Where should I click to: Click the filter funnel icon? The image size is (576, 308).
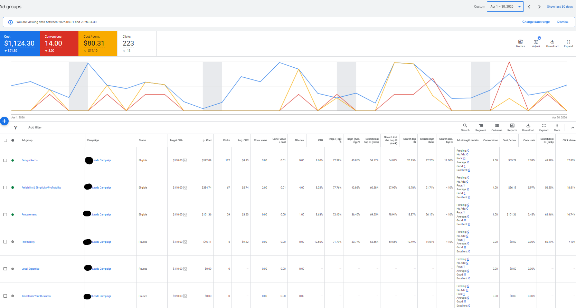[16, 127]
